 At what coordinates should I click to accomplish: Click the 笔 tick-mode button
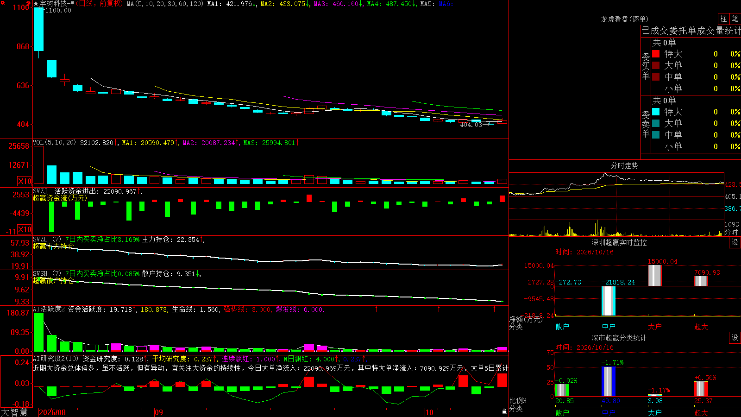coord(735,19)
